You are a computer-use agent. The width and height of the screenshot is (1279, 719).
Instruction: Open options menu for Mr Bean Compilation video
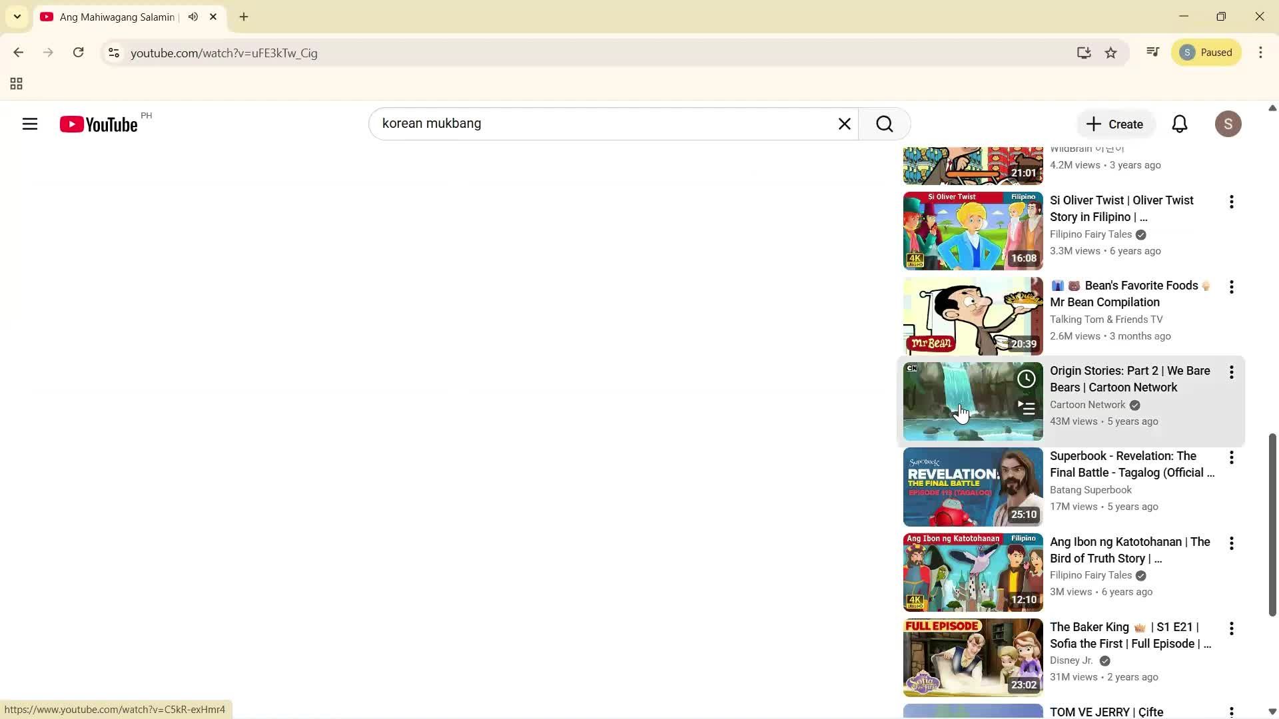[x=1231, y=287]
